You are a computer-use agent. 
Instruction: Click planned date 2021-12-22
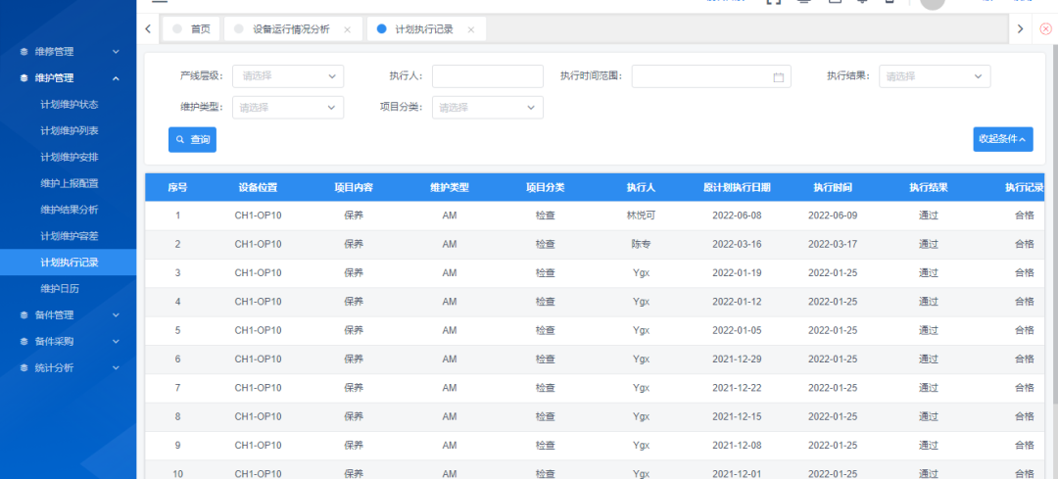click(x=737, y=388)
